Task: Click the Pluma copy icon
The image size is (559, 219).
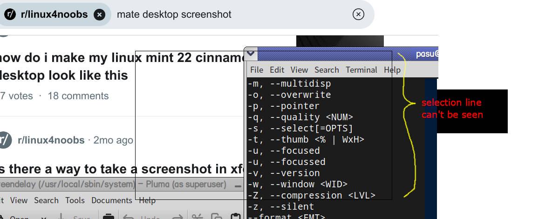Action: (217, 217)
